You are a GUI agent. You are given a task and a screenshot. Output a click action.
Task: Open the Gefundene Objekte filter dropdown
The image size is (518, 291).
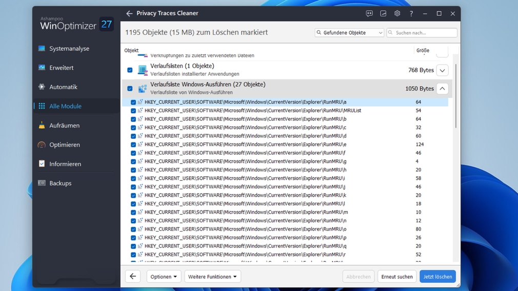tap(349, 33)
